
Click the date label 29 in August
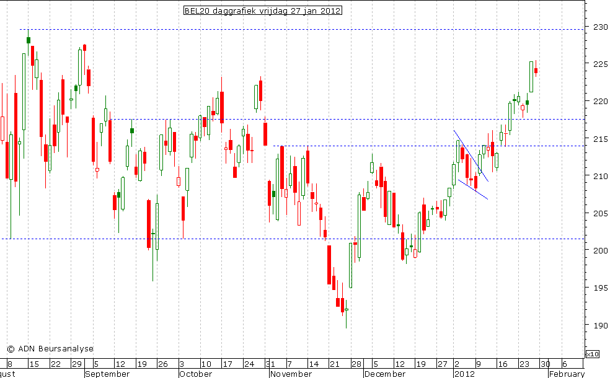[77, 364]
